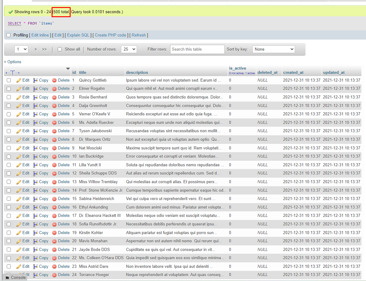366x281 pixels.
Task: Click the sort arrow triangle above id column
Action: pyautogui.click(x=68, y=68)
